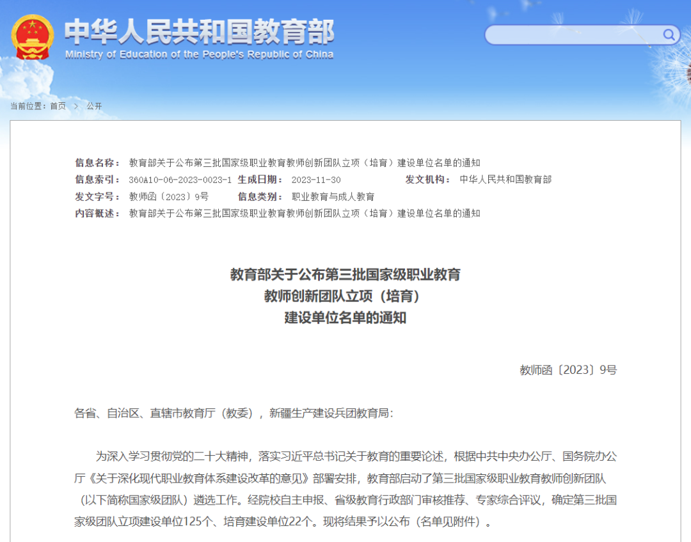Click the 信息名称 label
Screen dimensions: 691x542
pos(97,162)
